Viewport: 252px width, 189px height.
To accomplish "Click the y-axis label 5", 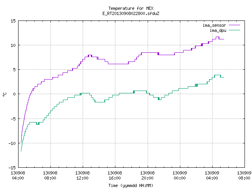I will [14, 70].
